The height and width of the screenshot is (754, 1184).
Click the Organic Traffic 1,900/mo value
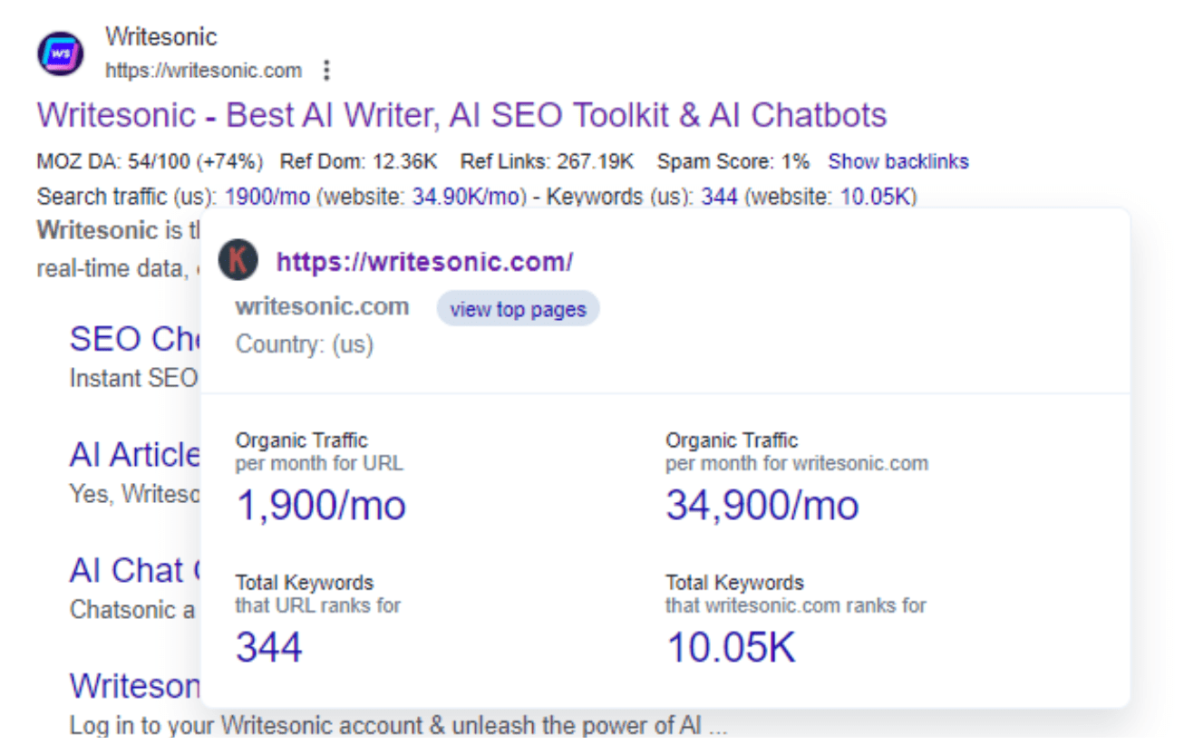point(321,505)
